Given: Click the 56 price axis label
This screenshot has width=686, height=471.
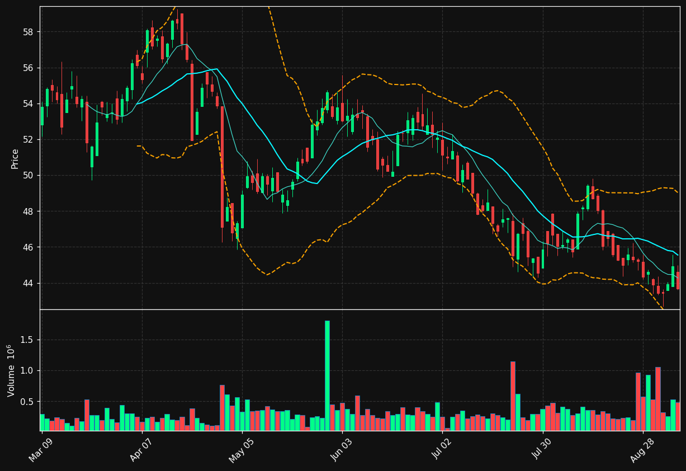Looking at the screenshot, I should pos(28,68).
